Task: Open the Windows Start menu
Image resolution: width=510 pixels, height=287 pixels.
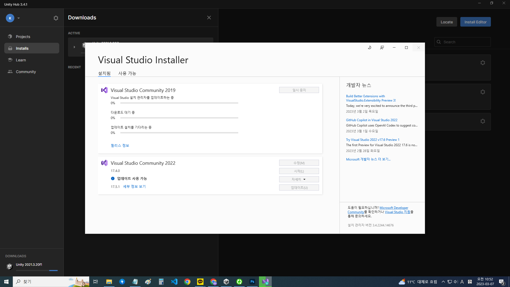Action: tap(6, 282)
